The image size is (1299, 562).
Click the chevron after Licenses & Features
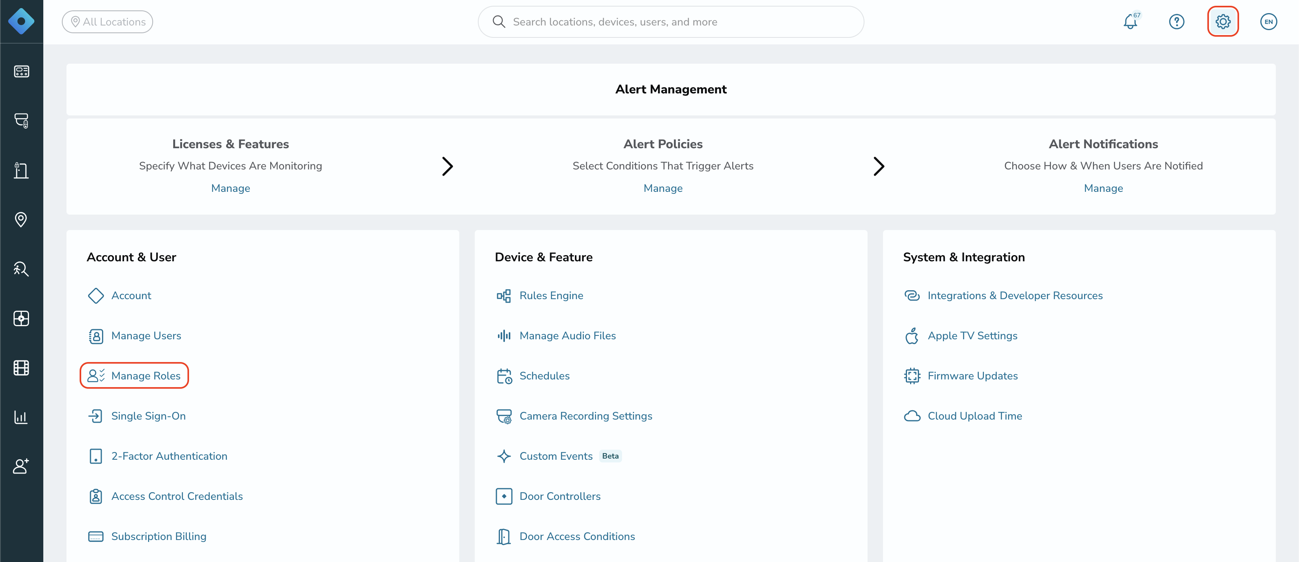pos(447,166)
